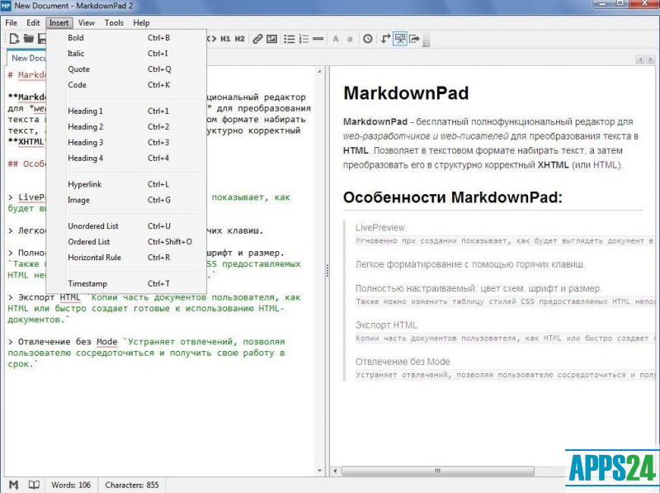Insert an image with the picture icon
660x493 pixels.
tap(272, 39)
